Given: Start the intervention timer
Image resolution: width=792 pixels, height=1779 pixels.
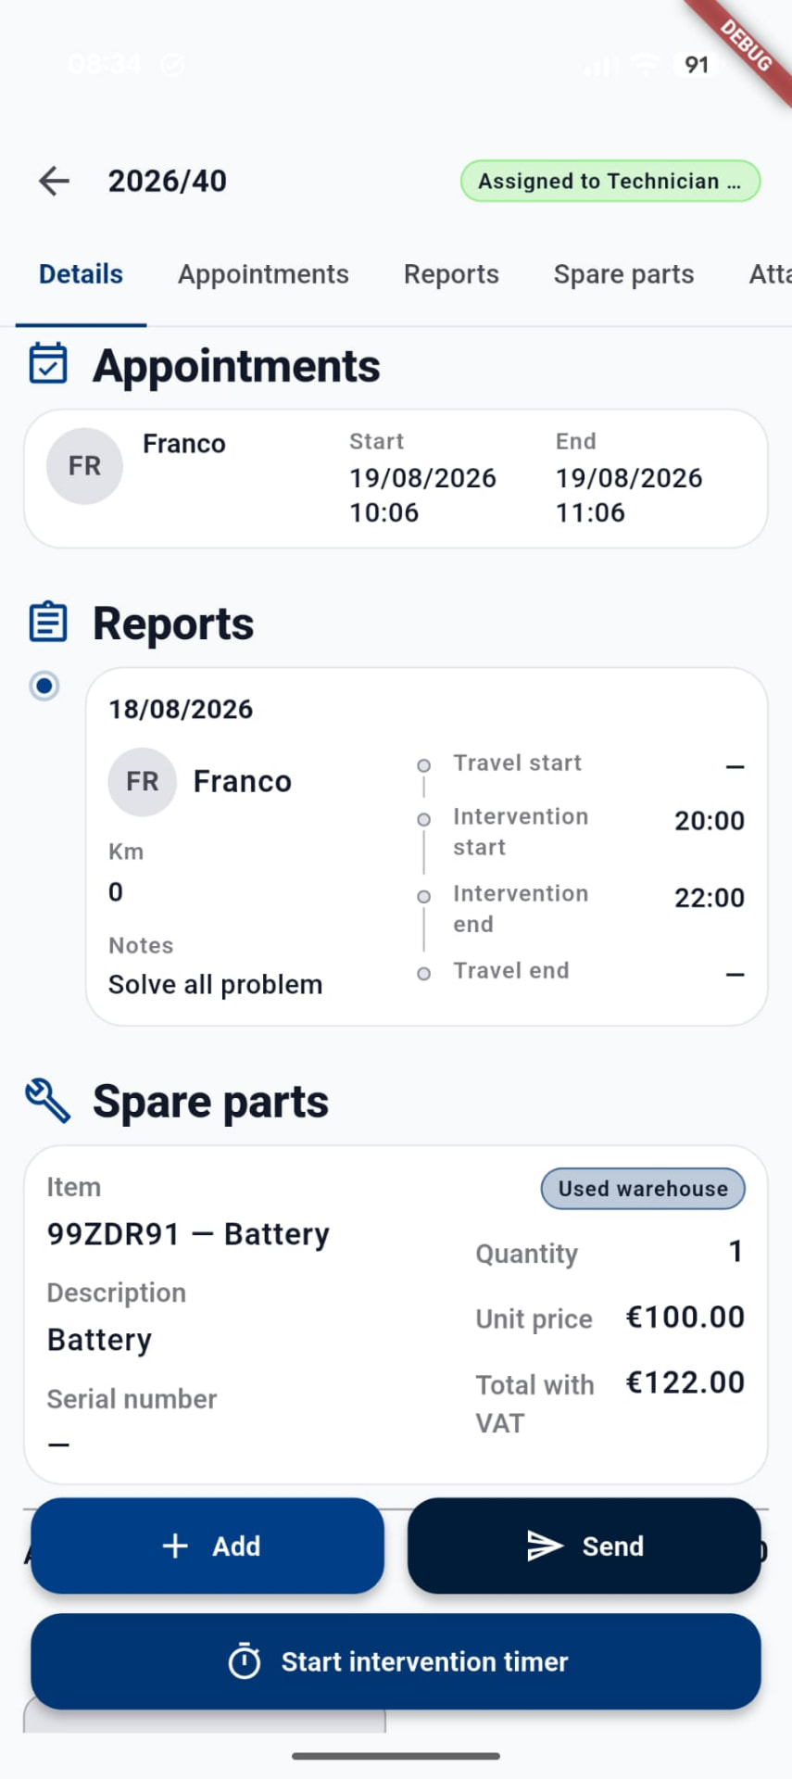Looking at the screenshot, I should [396, 1661].
